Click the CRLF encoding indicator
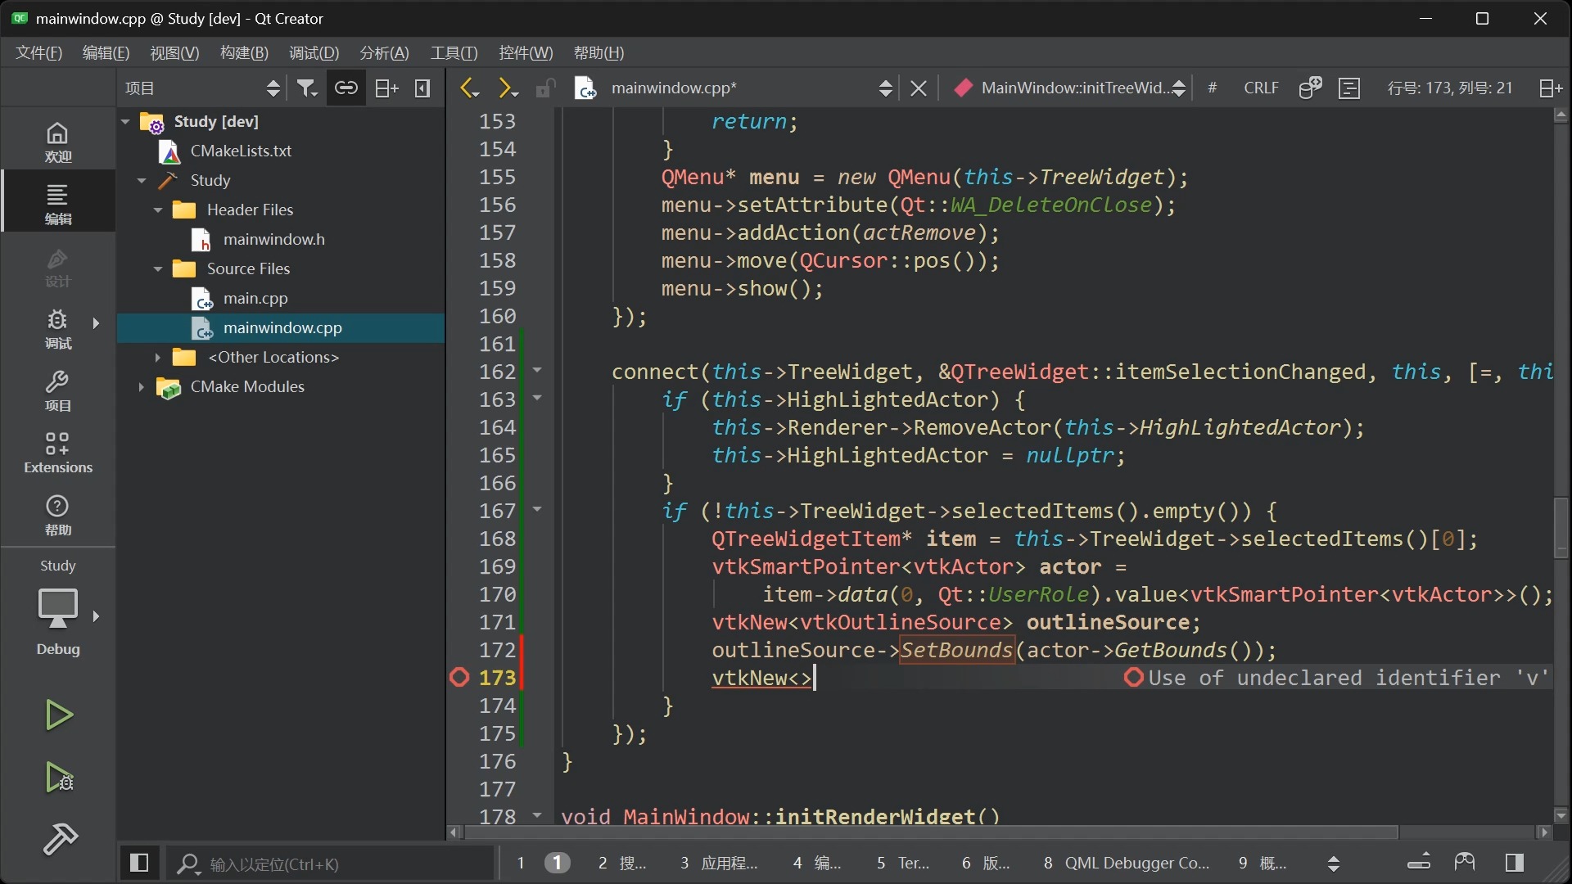The width and height of the screenshot is (1572, 884). (1259, 88)
